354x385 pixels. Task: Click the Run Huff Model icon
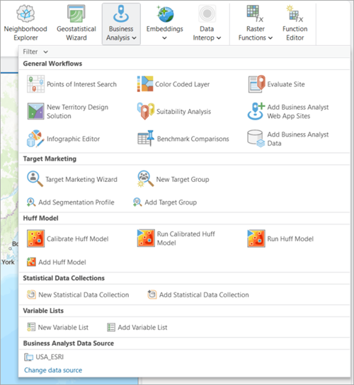pyautogui.click(x=256, y=239)
